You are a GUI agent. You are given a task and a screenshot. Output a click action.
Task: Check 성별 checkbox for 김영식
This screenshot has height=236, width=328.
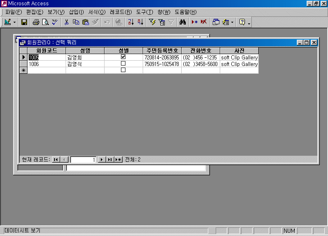[x=123, y=64]
